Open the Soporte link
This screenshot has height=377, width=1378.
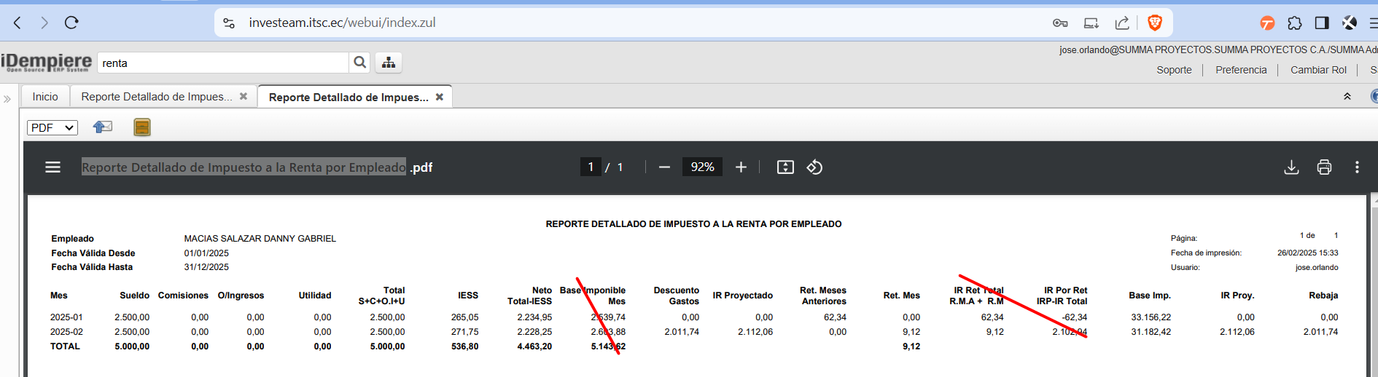click(x=1174, y=70)
